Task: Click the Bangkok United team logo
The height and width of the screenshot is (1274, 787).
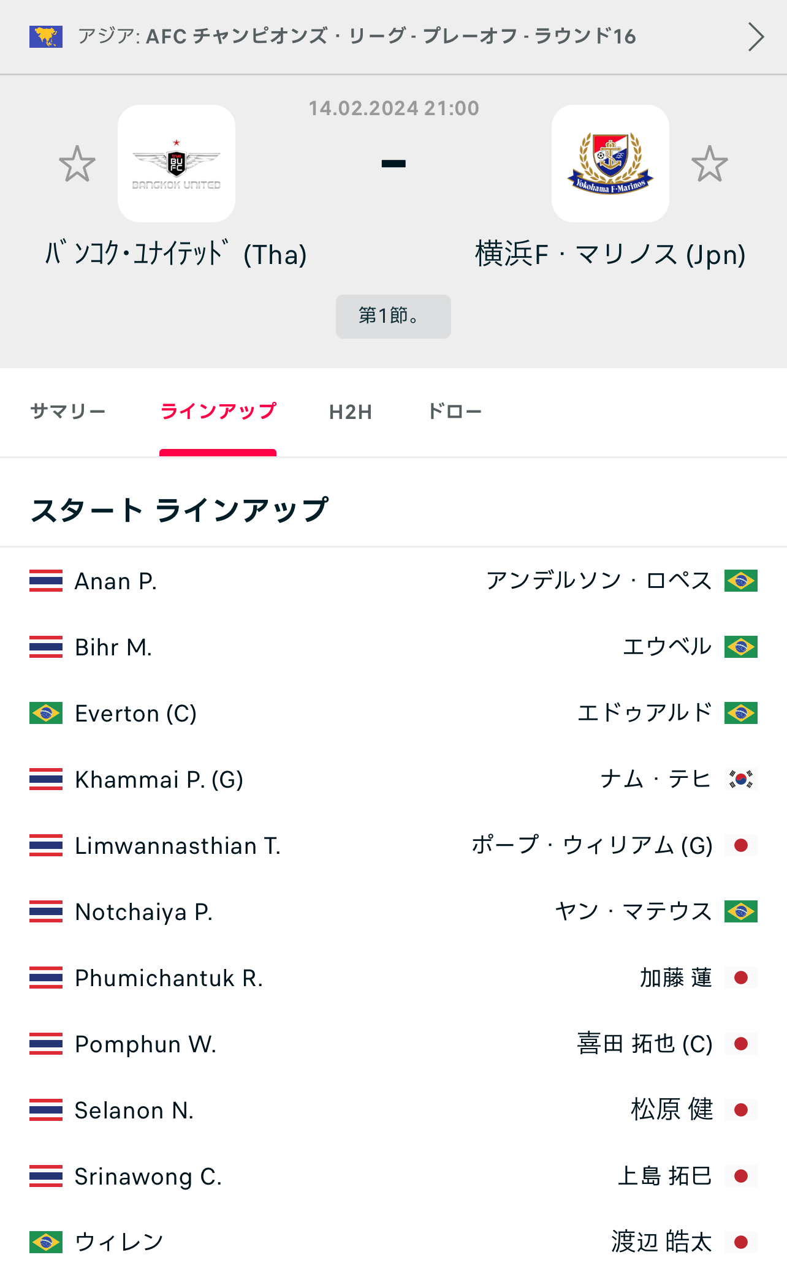Action: [x=177, y=164]
